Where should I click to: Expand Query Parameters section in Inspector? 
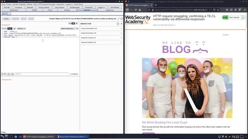[x=102, y=29]
